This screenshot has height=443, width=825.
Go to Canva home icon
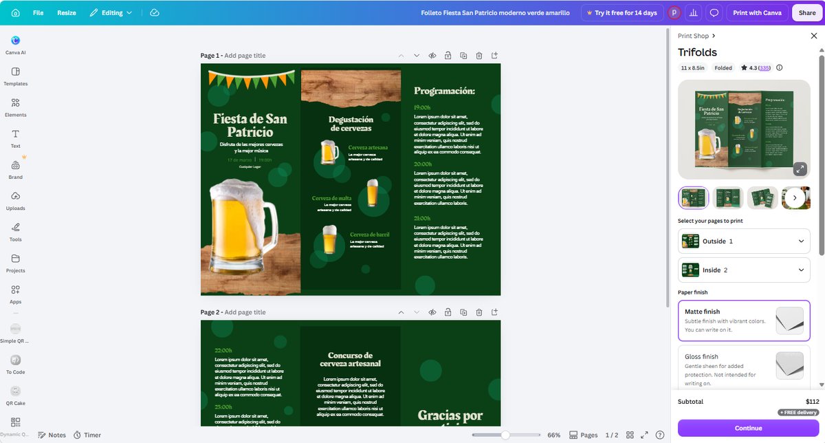pos(15,12)
